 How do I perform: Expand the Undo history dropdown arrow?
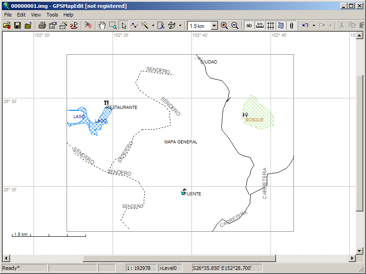click(314, 26)
